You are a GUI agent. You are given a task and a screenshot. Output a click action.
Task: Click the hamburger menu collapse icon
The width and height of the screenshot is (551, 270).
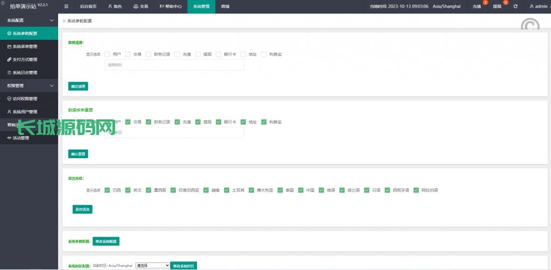click(66, 6)
